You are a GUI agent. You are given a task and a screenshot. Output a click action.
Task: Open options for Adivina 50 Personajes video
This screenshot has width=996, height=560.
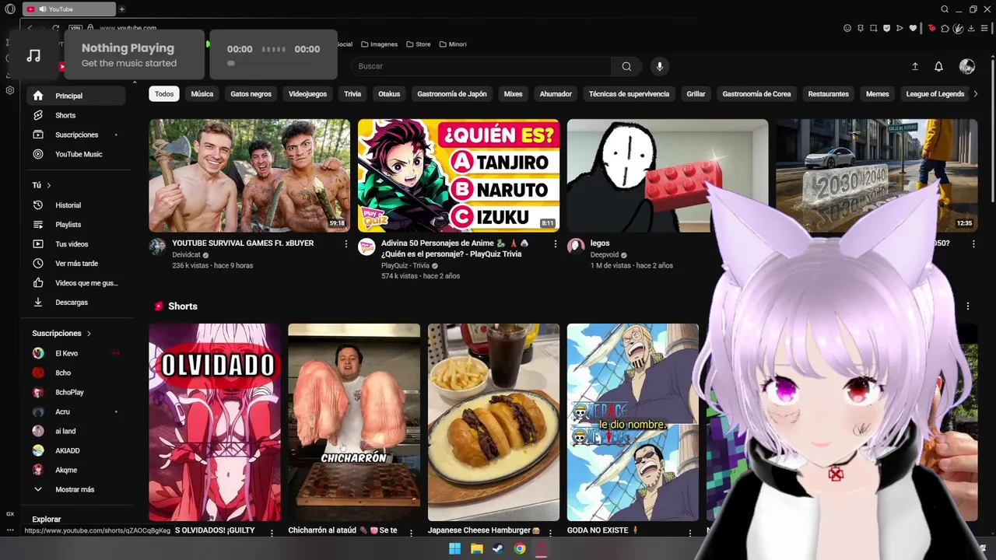[x=556, y=243]
